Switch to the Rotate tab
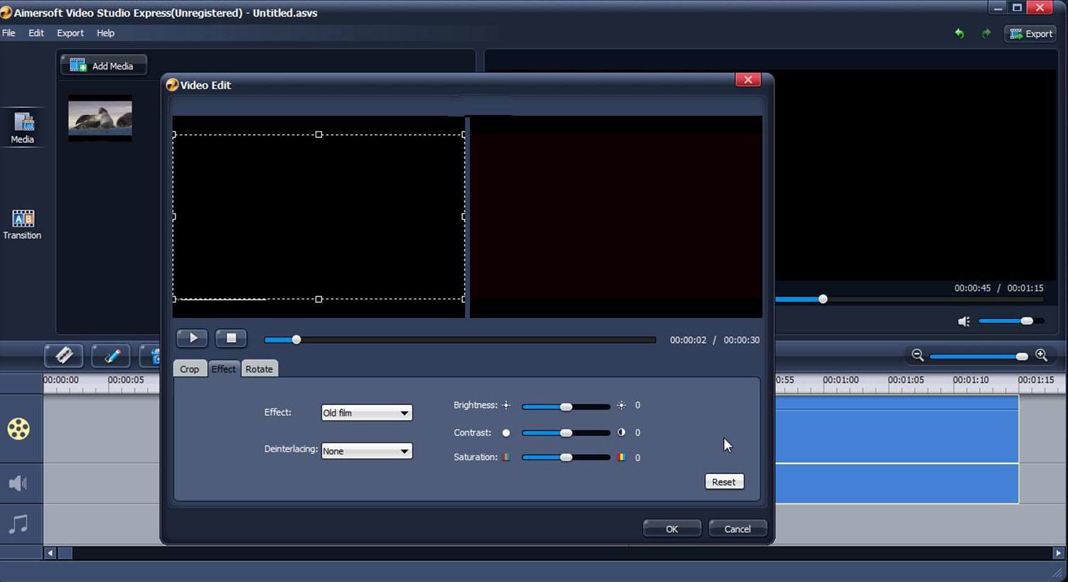The height and width of the screenshot is (582, 1068). (259, 369)
